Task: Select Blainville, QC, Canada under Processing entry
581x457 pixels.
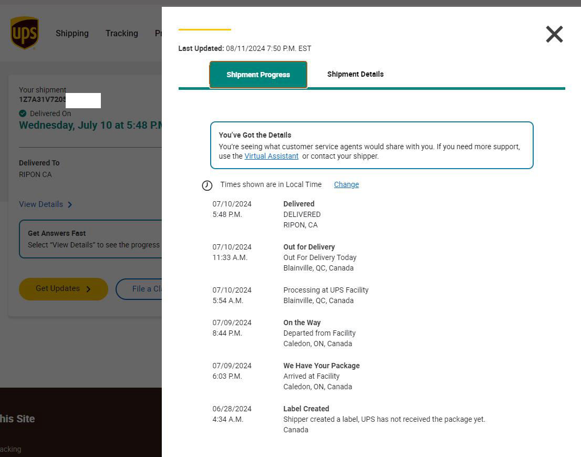Action: click(318, 300)
